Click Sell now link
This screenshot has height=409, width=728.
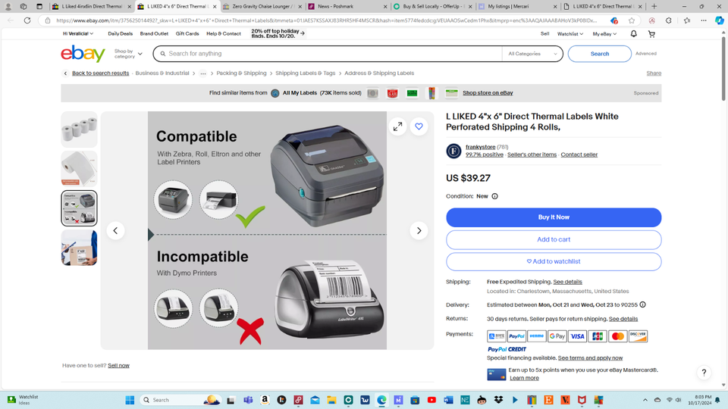point(118,365)
